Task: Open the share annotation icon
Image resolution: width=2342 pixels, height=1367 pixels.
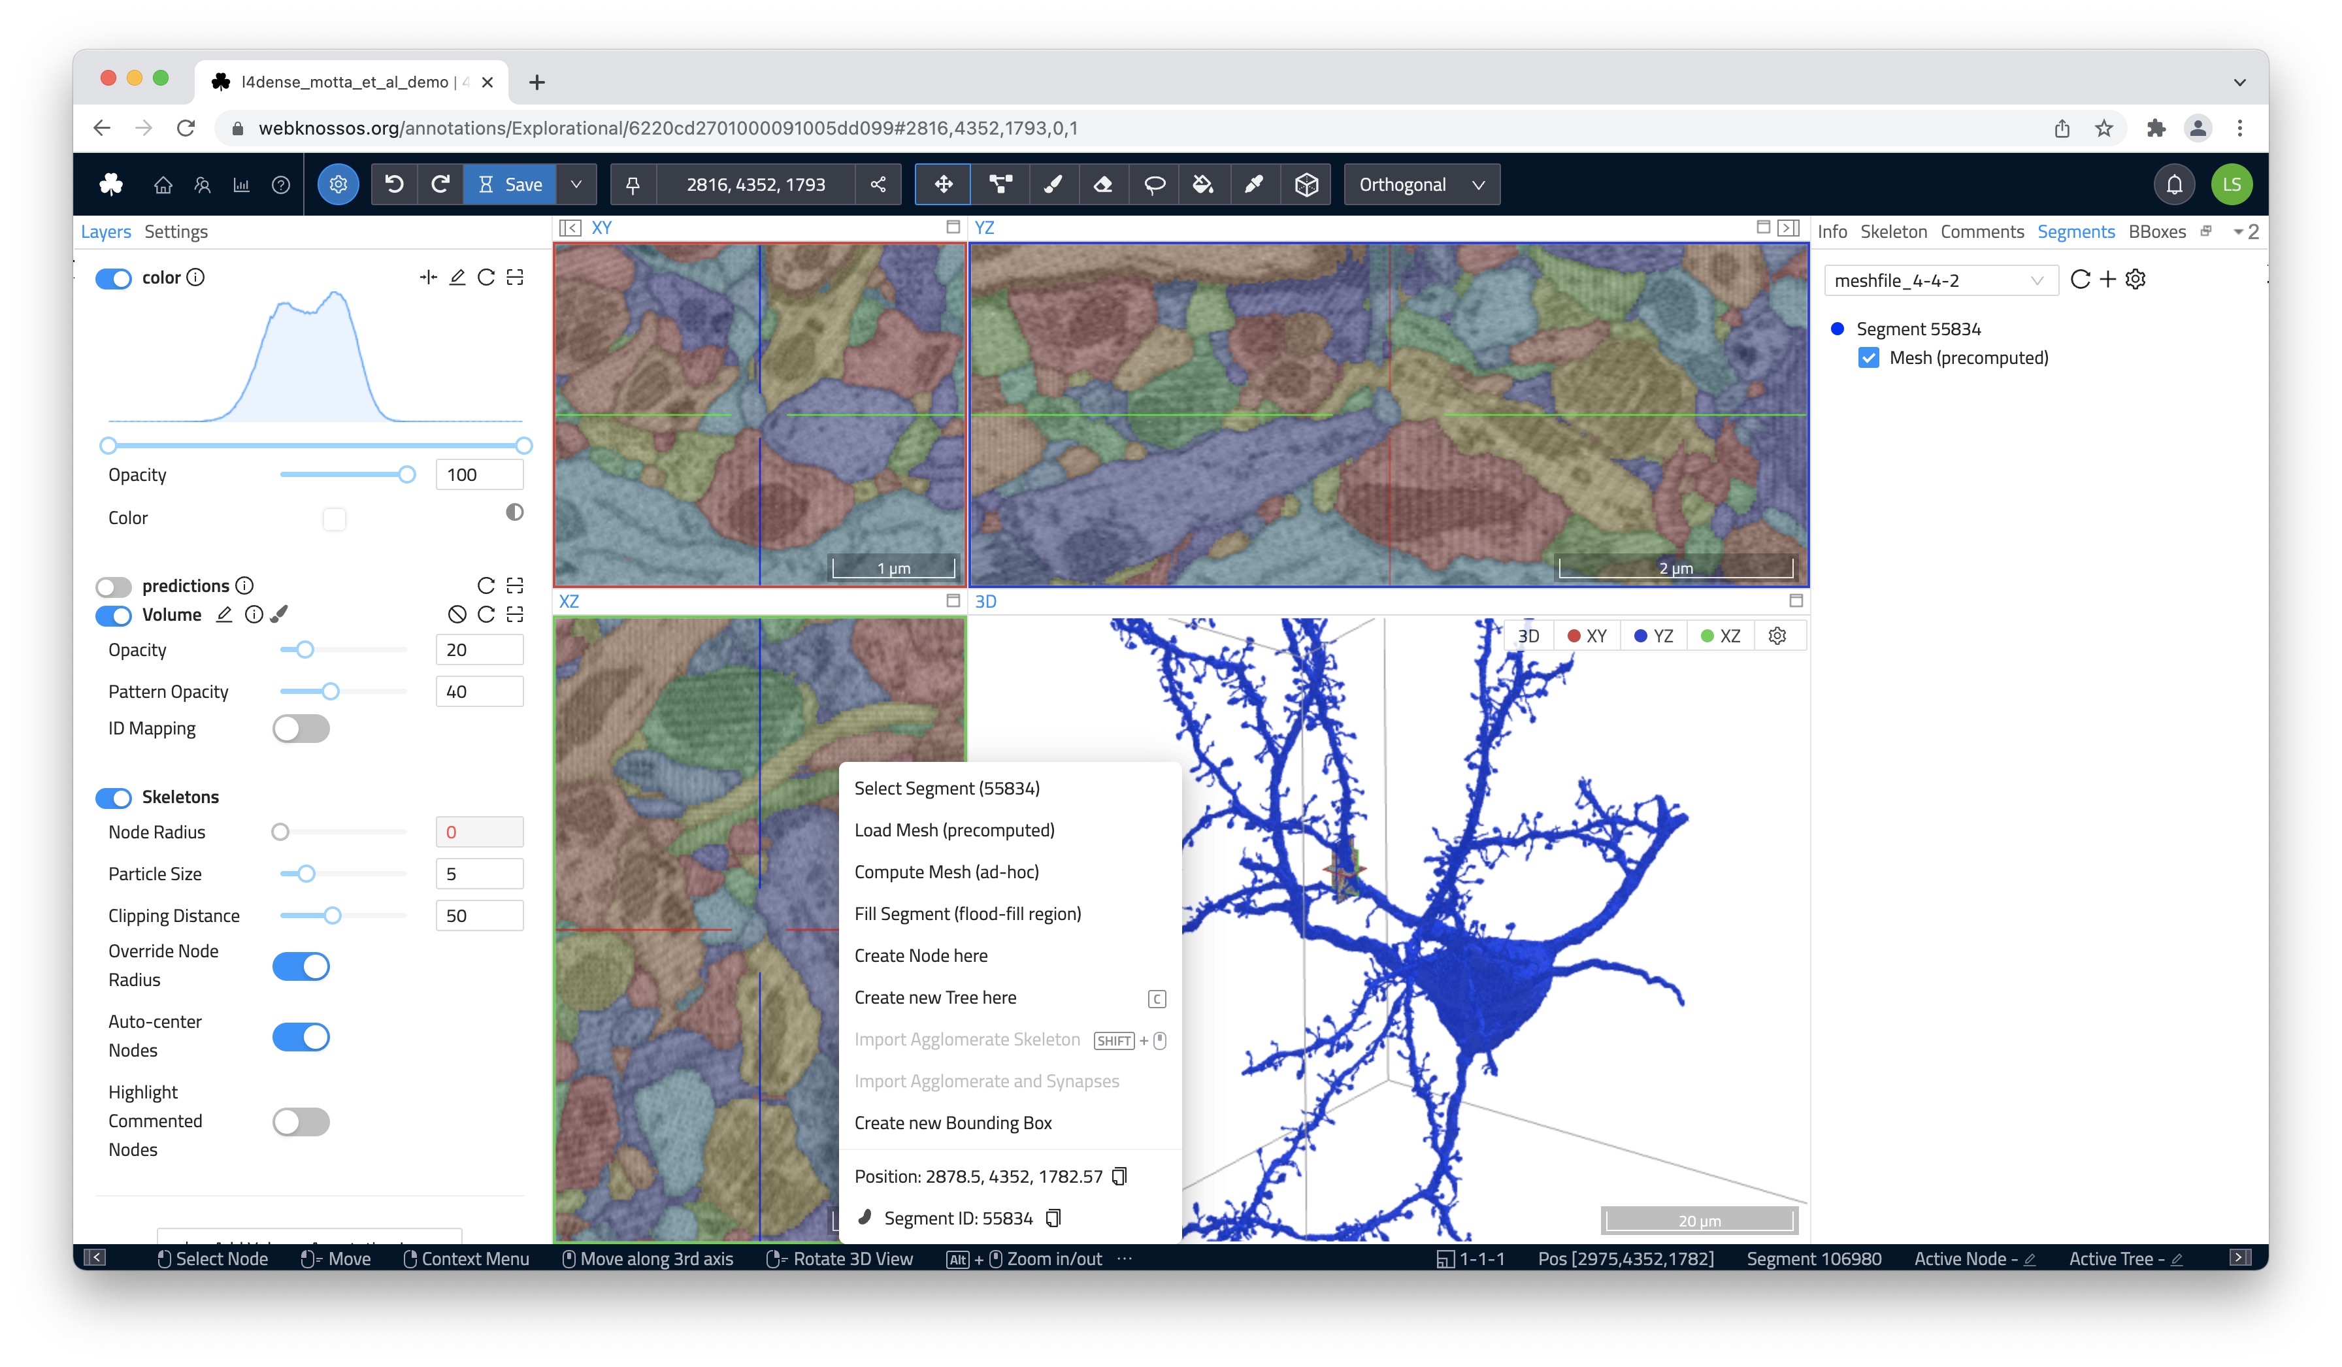Action: pos(878,185)
